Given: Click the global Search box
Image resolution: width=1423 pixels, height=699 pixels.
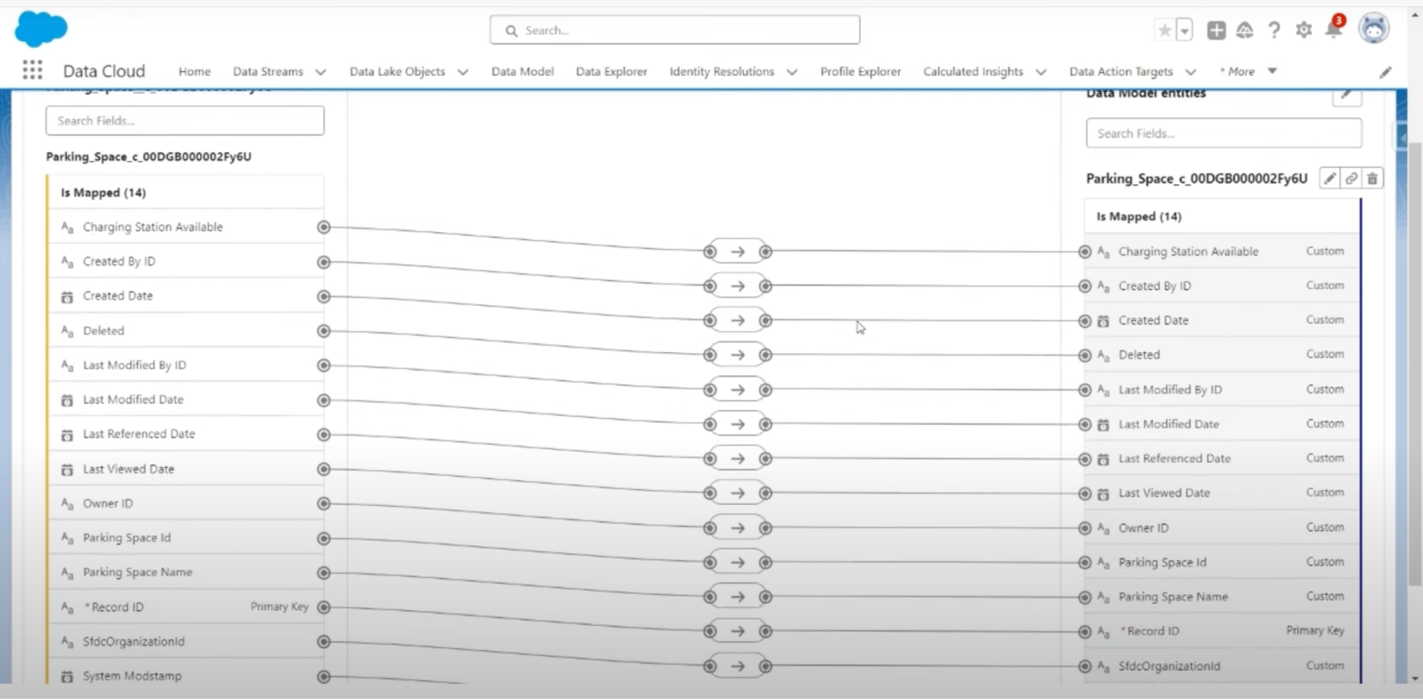Looking at the screenshot, I should 674,30.
